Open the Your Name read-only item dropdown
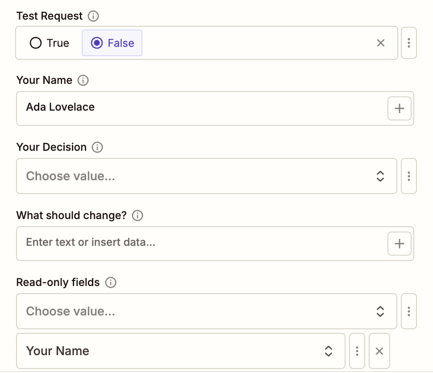The width and height of the screenshot is (433, 373). (181, 351)
